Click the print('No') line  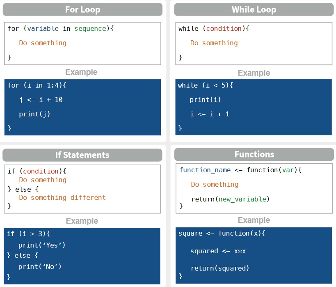[40, 267]
